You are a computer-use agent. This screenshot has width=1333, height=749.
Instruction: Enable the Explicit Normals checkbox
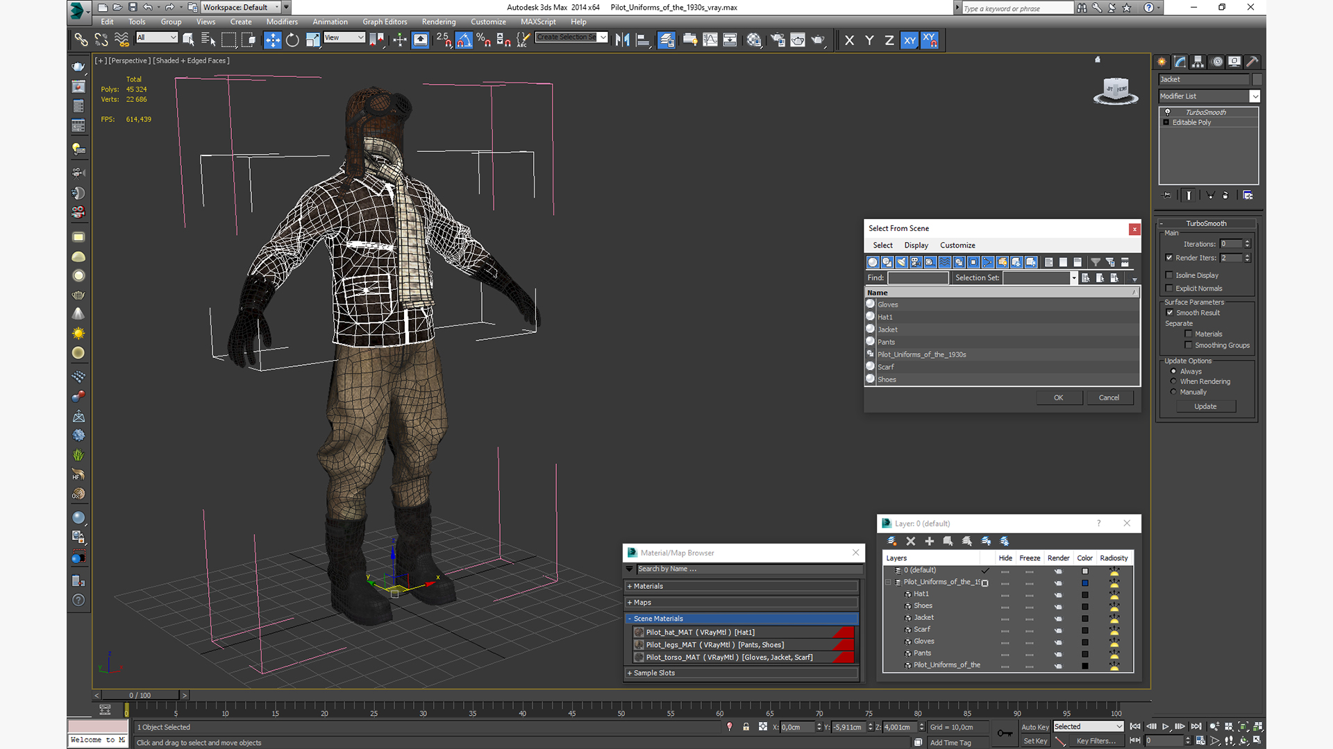click(1169, 289)
